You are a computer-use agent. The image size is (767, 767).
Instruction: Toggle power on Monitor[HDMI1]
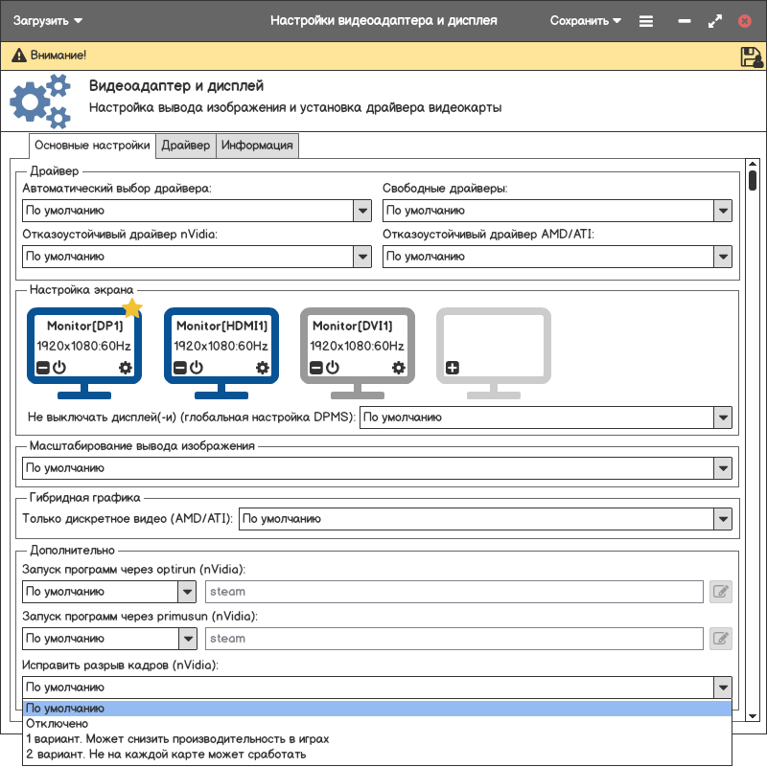(x=197, y=368)
